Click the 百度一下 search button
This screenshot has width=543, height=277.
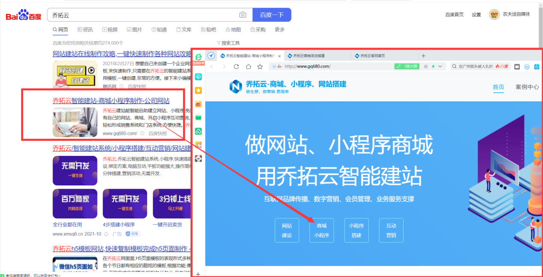tap(272, 15)
